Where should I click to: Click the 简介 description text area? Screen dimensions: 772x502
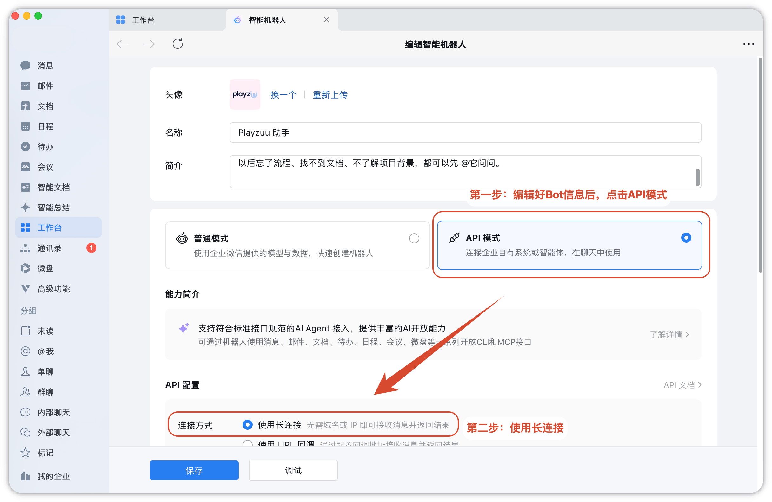pyautogui.click(x=465, y=172)
